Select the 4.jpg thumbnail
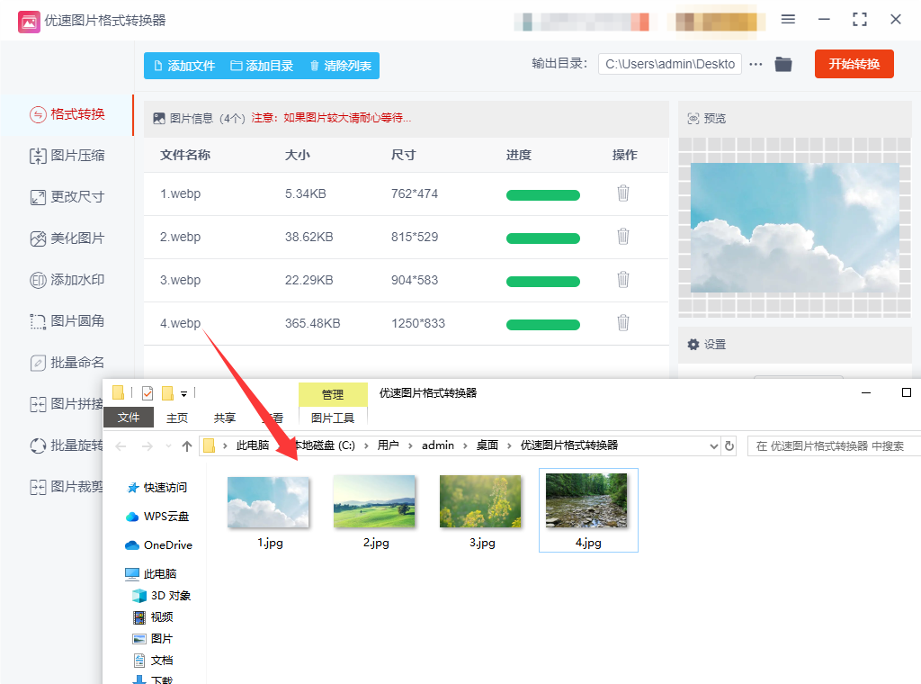Screen dimensions: 921x684 click(588, 510)
